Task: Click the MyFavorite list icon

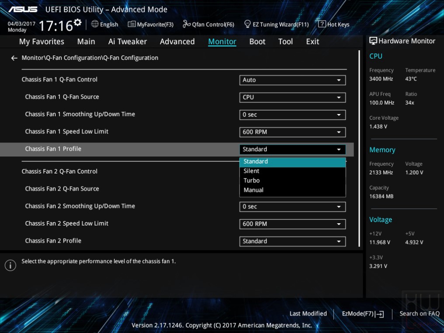Action: click(x=132, y=24)
